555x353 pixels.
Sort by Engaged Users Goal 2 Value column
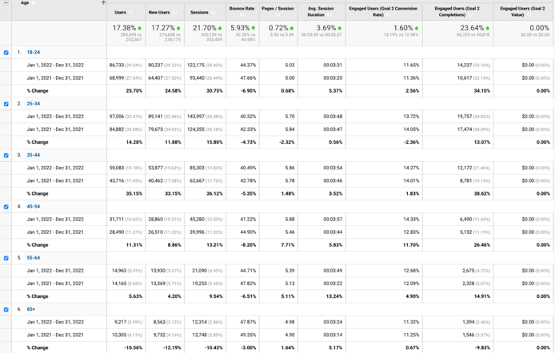coord(523,10)
